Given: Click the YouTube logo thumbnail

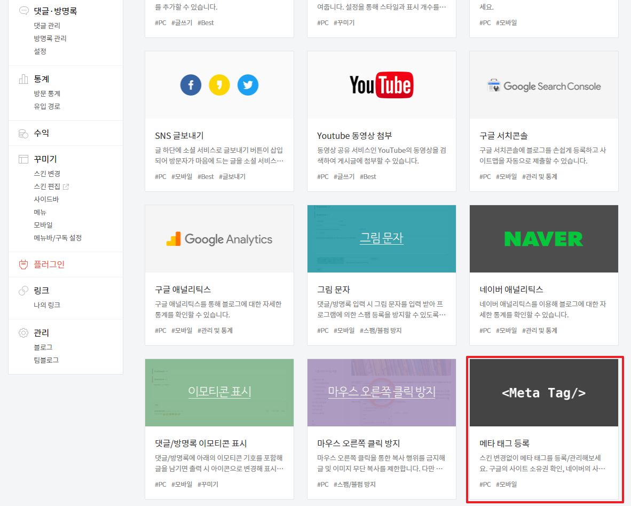Looking at the screenshot, I should [x=382, y=85].
